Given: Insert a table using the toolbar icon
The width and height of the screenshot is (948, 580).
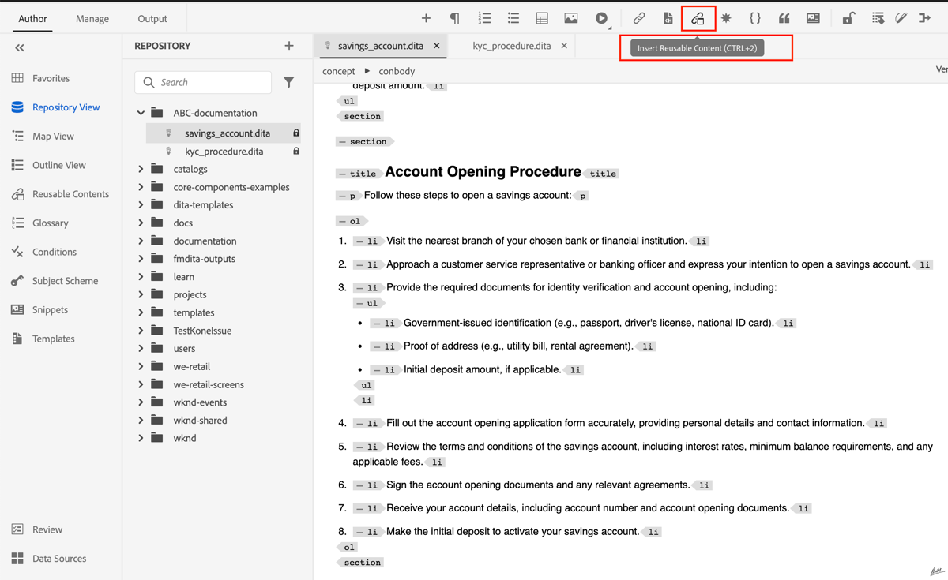Looking at the screenshot, I should (x=542, y=17).
